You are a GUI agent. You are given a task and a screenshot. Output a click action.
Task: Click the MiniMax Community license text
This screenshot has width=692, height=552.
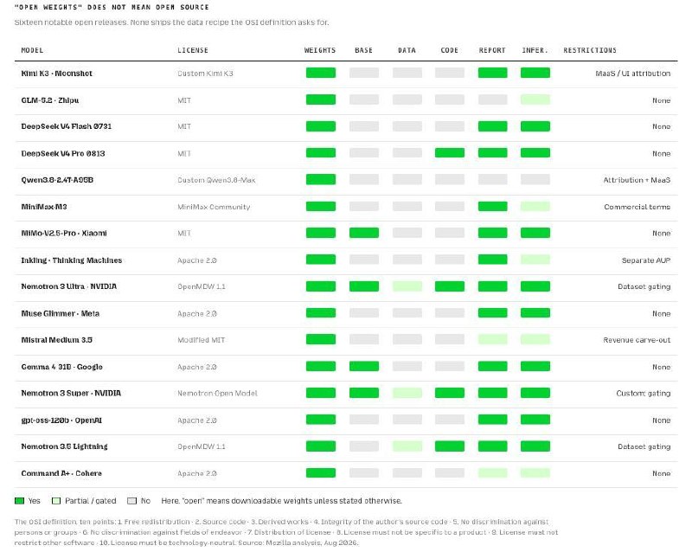click(214, 207)
